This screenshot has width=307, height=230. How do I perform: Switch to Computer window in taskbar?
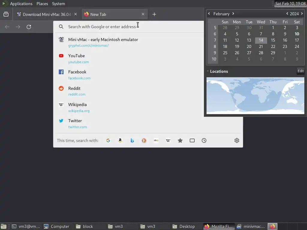[x=57, y=226]
